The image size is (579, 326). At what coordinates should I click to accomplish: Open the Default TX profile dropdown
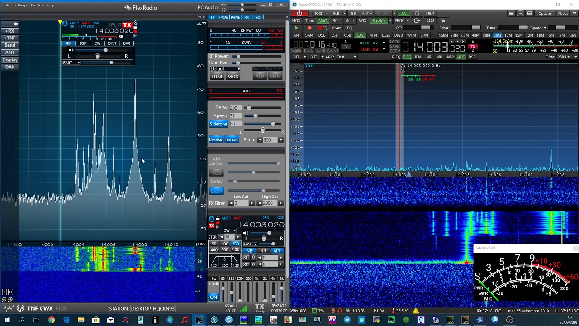(x=225, y=69)
